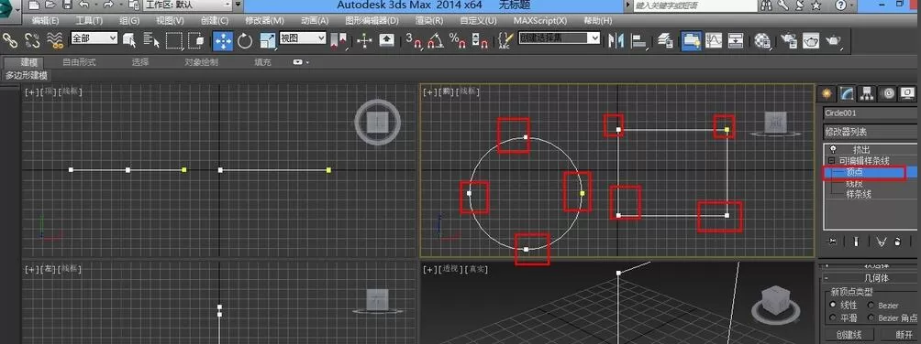The height and width of the screenshot is (344, 921).
Task: Click the Use Pivot Point Center icon
Action: click(338, 40)
